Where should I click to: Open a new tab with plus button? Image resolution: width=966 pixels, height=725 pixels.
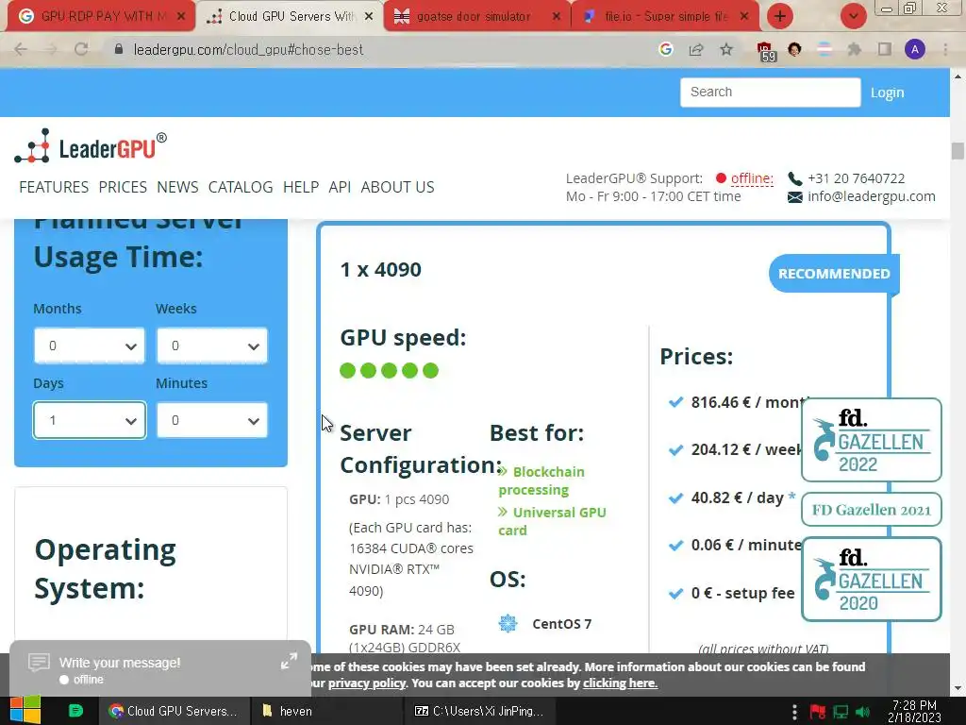tap(780, 16)
